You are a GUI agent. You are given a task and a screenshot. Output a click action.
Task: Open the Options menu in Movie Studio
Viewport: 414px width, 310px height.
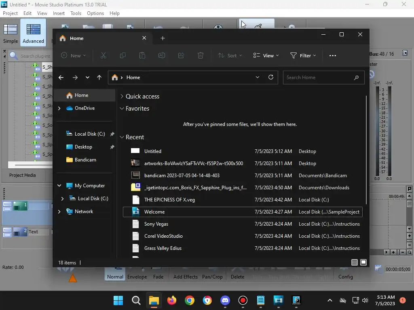[95, 13]
